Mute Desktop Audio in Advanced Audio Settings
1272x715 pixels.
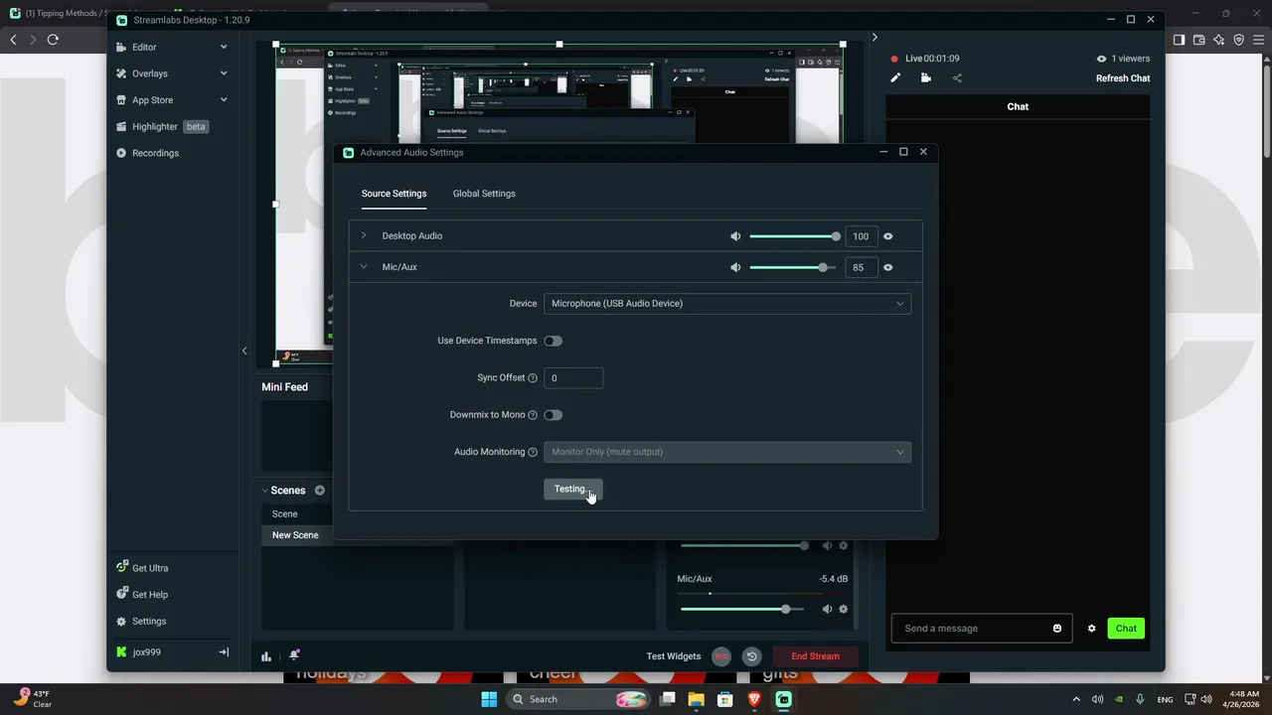(735, 236)
